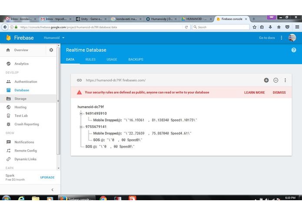Collapse all nodes with minus icon
302x215 pixels.
275,80
